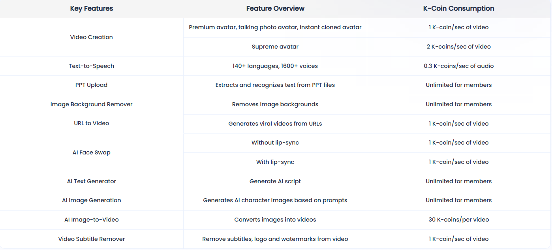The image size is (552, 250).
Task: Click the 0.3 K-coins/sec of audio cost
Action: click(x=458, y=66)
